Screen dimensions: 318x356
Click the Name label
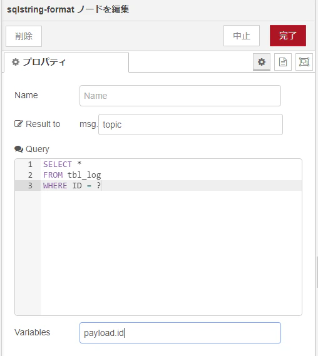click(x=26, y=95)
